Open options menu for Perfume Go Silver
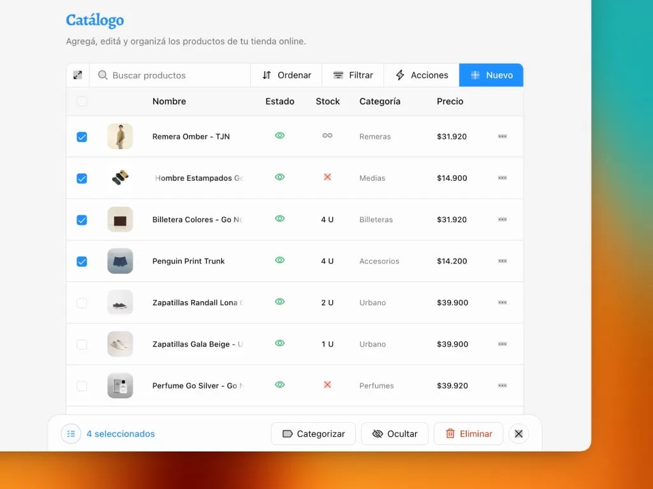Image resolution: width=653 pixels, height=489 pixels. tap(503, 385)
